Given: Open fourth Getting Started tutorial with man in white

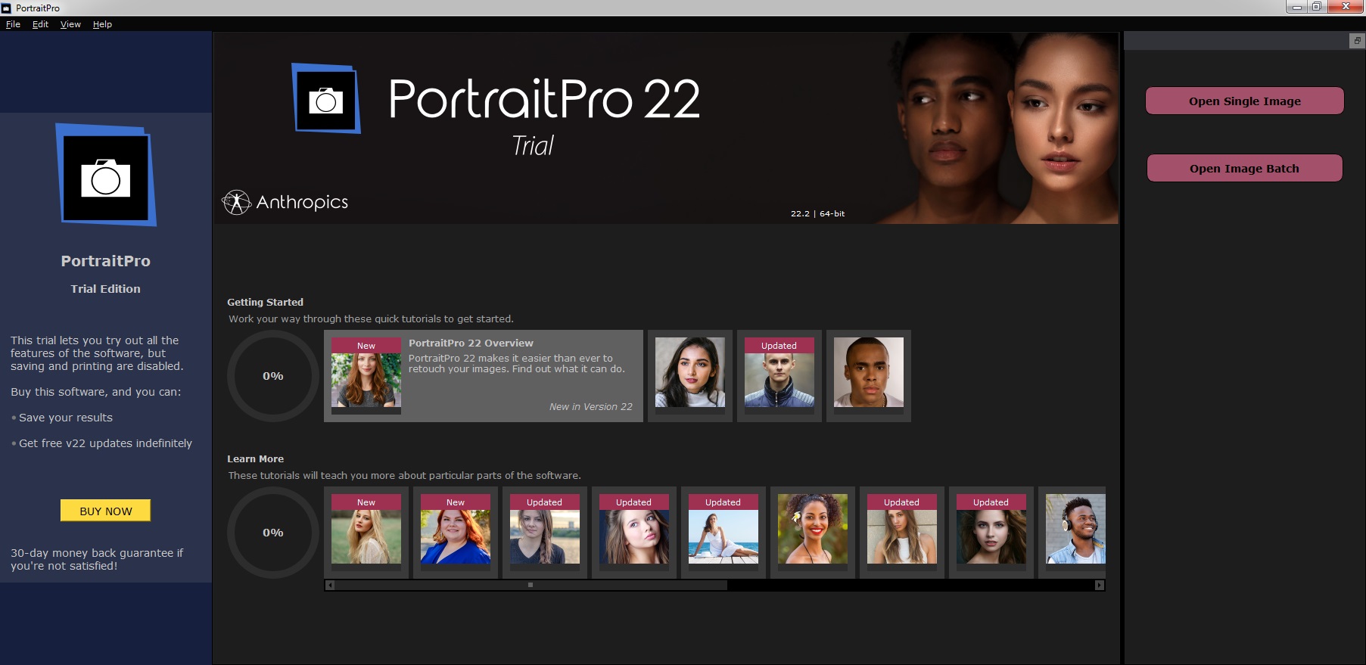Looking at the screenshot, I should click(869, 376).
